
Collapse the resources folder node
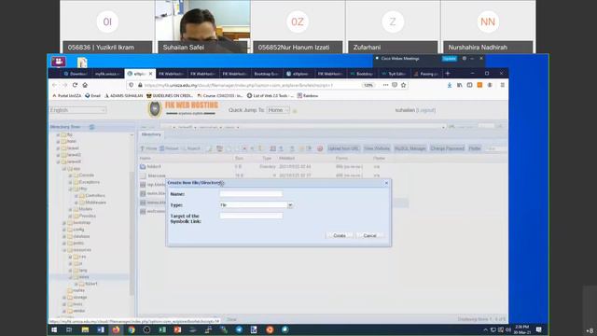(x=64, y=250)
